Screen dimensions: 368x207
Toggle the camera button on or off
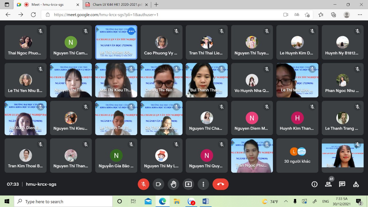tap(158, 184)
